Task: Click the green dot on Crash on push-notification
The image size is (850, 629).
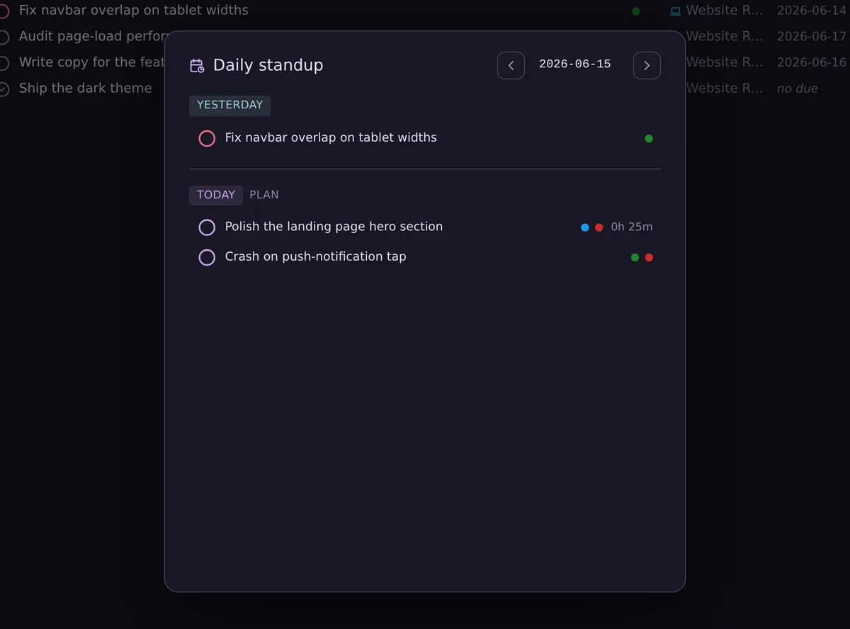Action: pos(635,257)
